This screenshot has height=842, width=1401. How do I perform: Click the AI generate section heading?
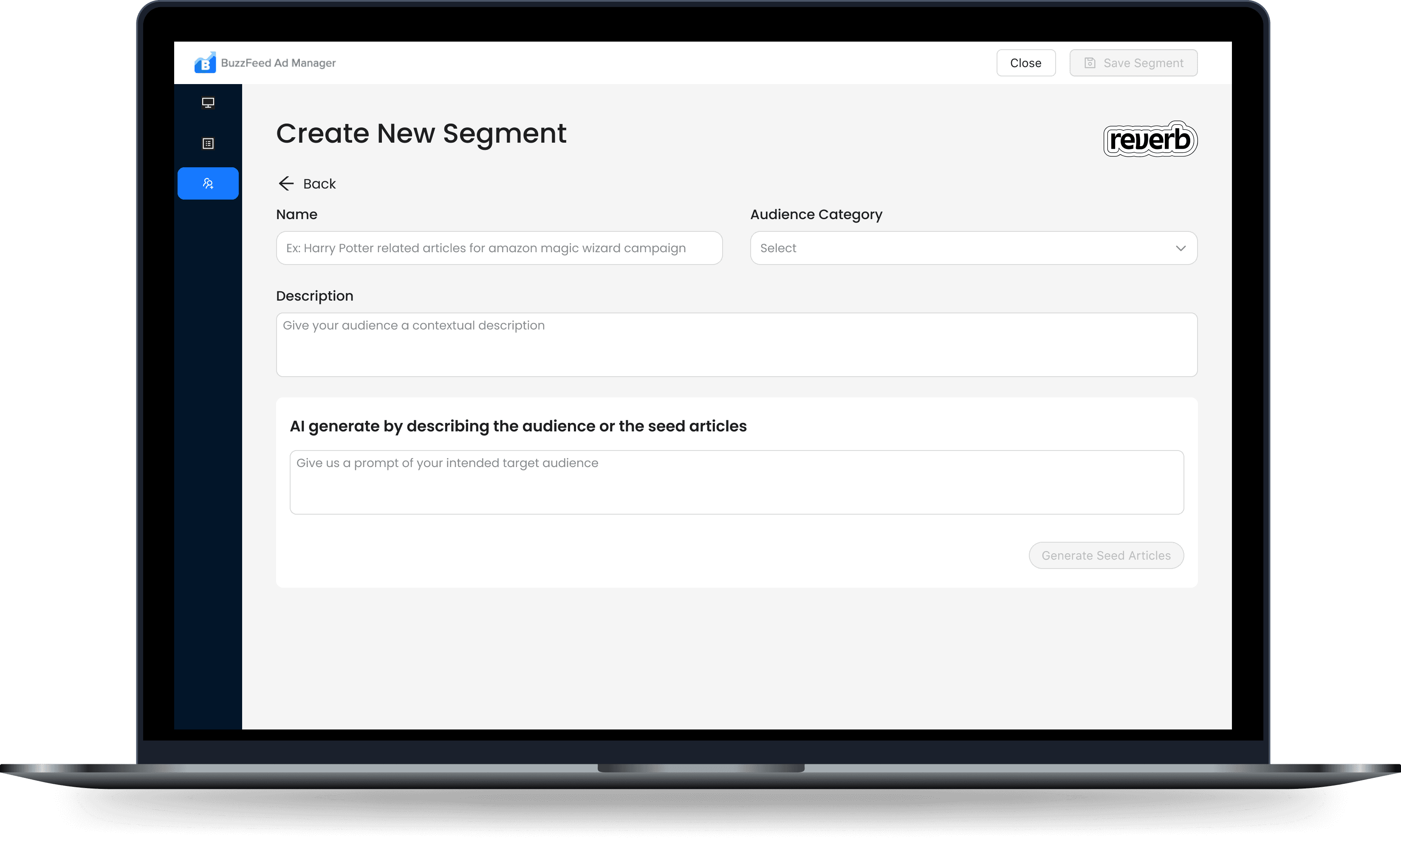pos(518,426)
